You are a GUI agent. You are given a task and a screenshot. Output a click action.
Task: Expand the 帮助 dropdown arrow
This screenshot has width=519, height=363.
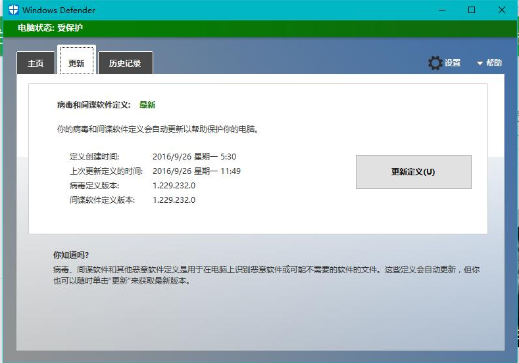480,64
